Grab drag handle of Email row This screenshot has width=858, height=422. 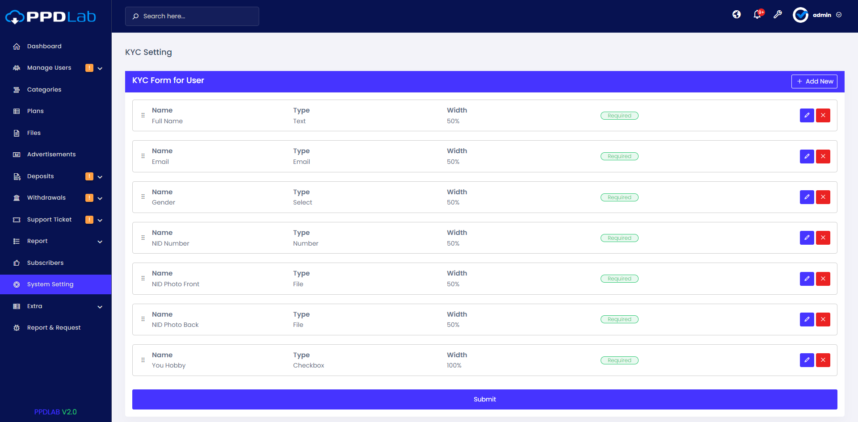click(x=143, y=156)
